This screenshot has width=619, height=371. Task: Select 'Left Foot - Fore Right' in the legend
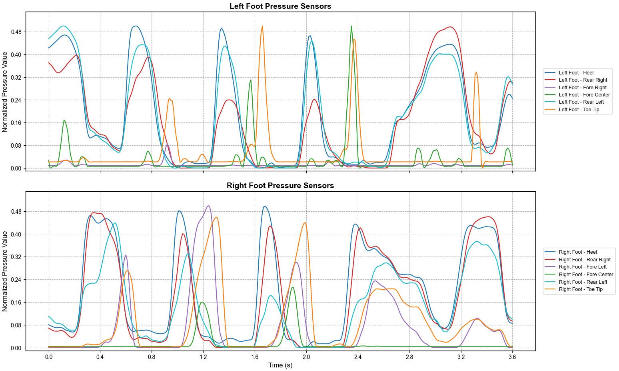pyautogui.click(x=582, y=88)
